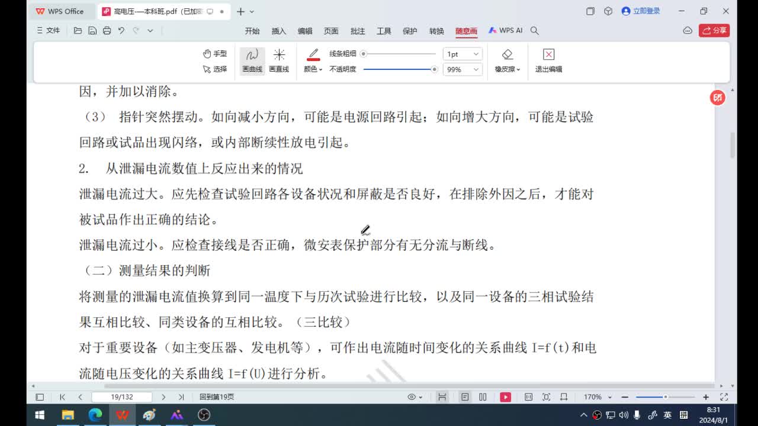
Task: Click the cloud sync face icon
Action: click(688, 30)
